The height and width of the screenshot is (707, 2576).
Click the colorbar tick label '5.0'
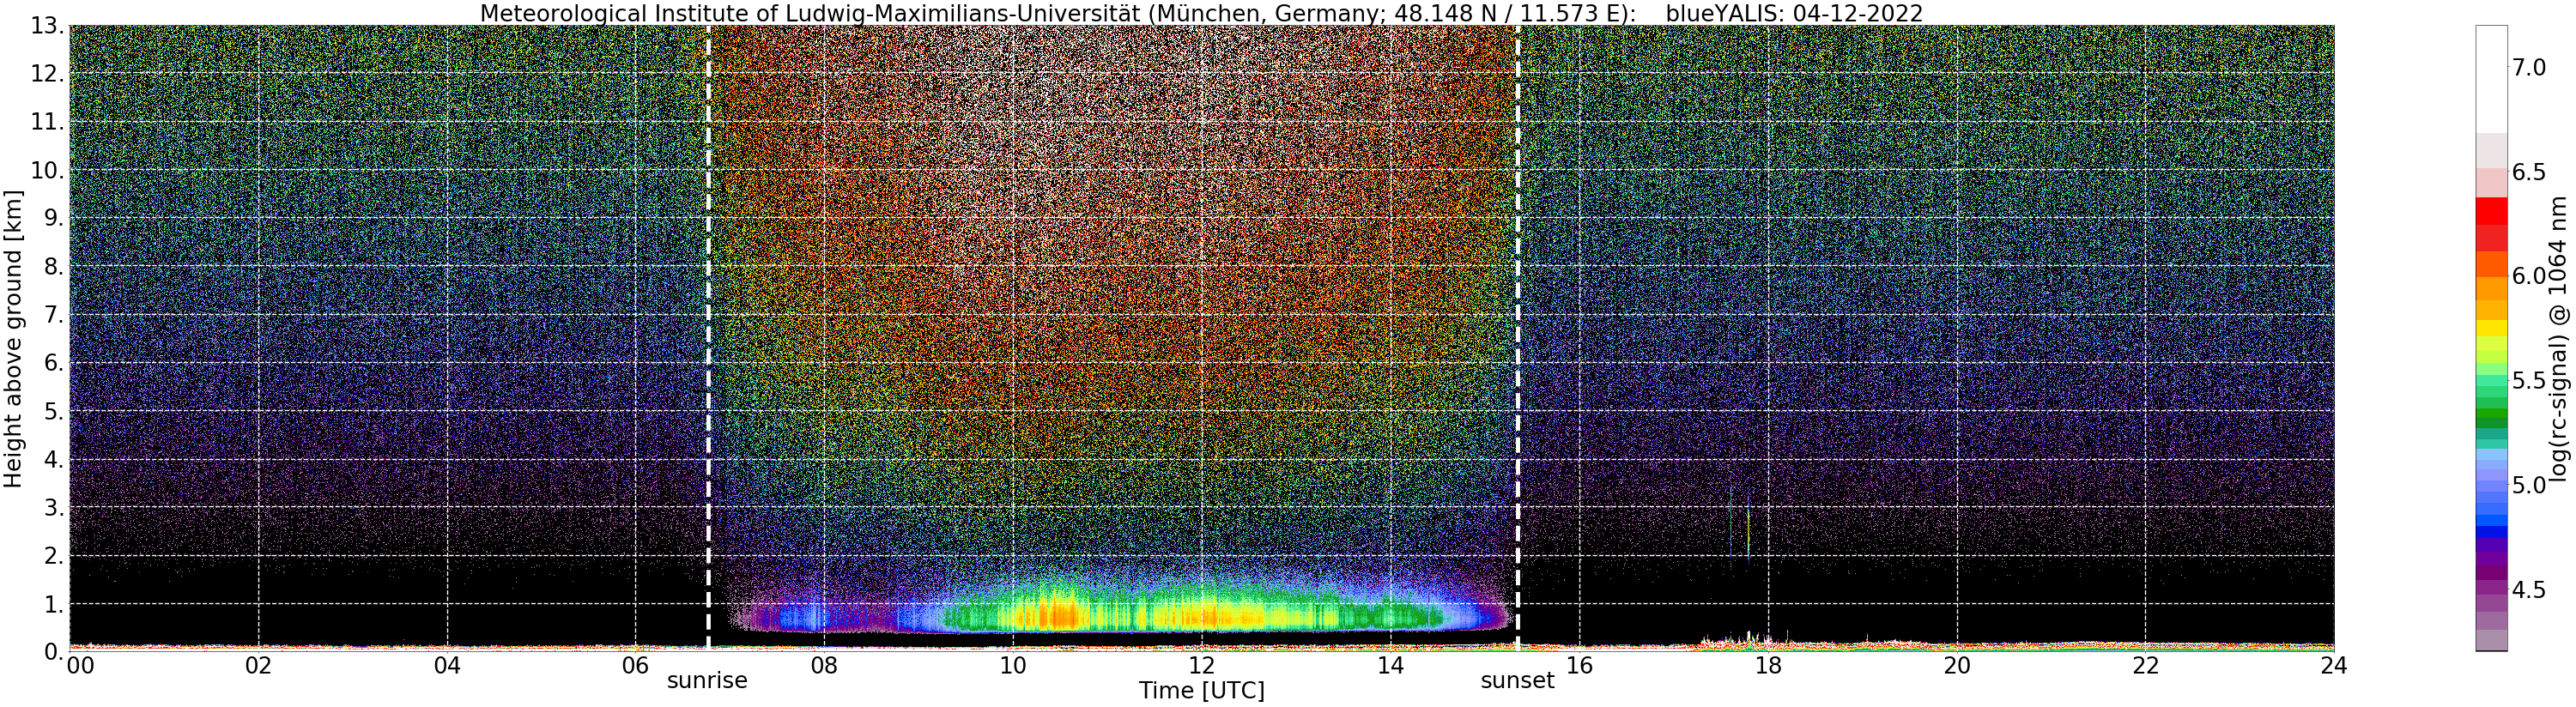[x=2528, y=485]
